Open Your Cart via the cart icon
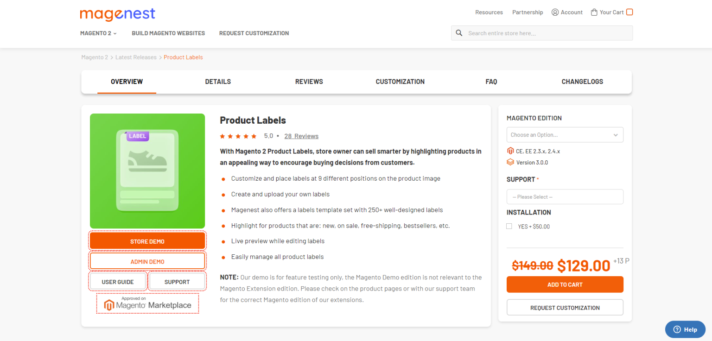The image size is (712, 341). [x=594, y=12]
